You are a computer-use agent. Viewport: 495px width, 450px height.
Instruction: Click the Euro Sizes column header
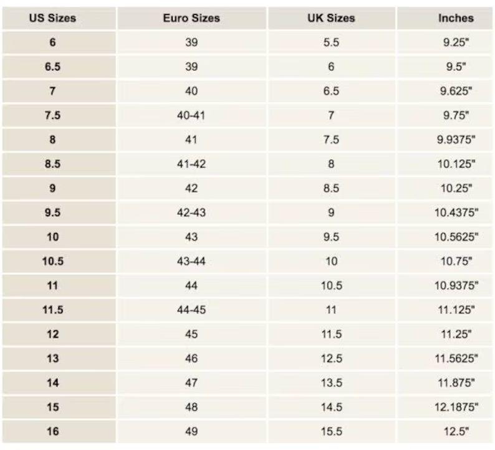pos(191,18)
